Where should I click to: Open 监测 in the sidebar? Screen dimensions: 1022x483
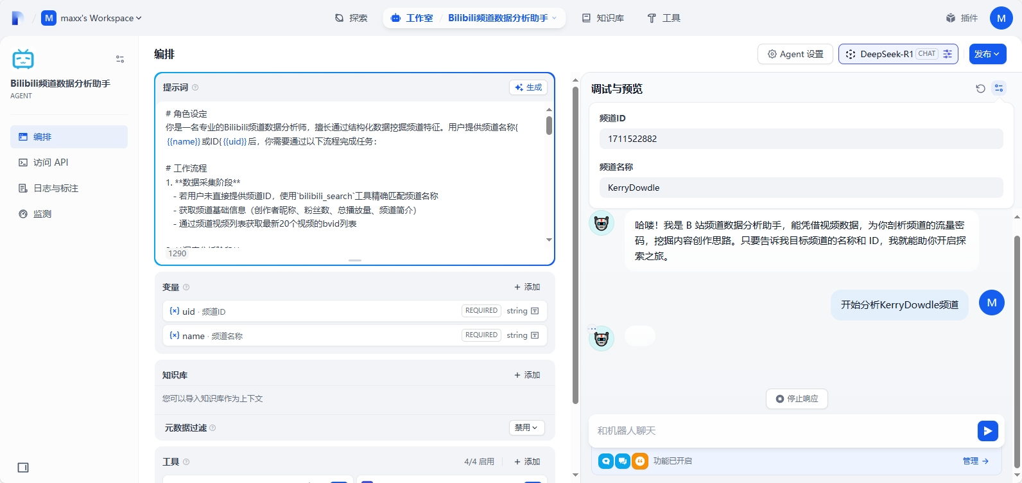(69, 214)
